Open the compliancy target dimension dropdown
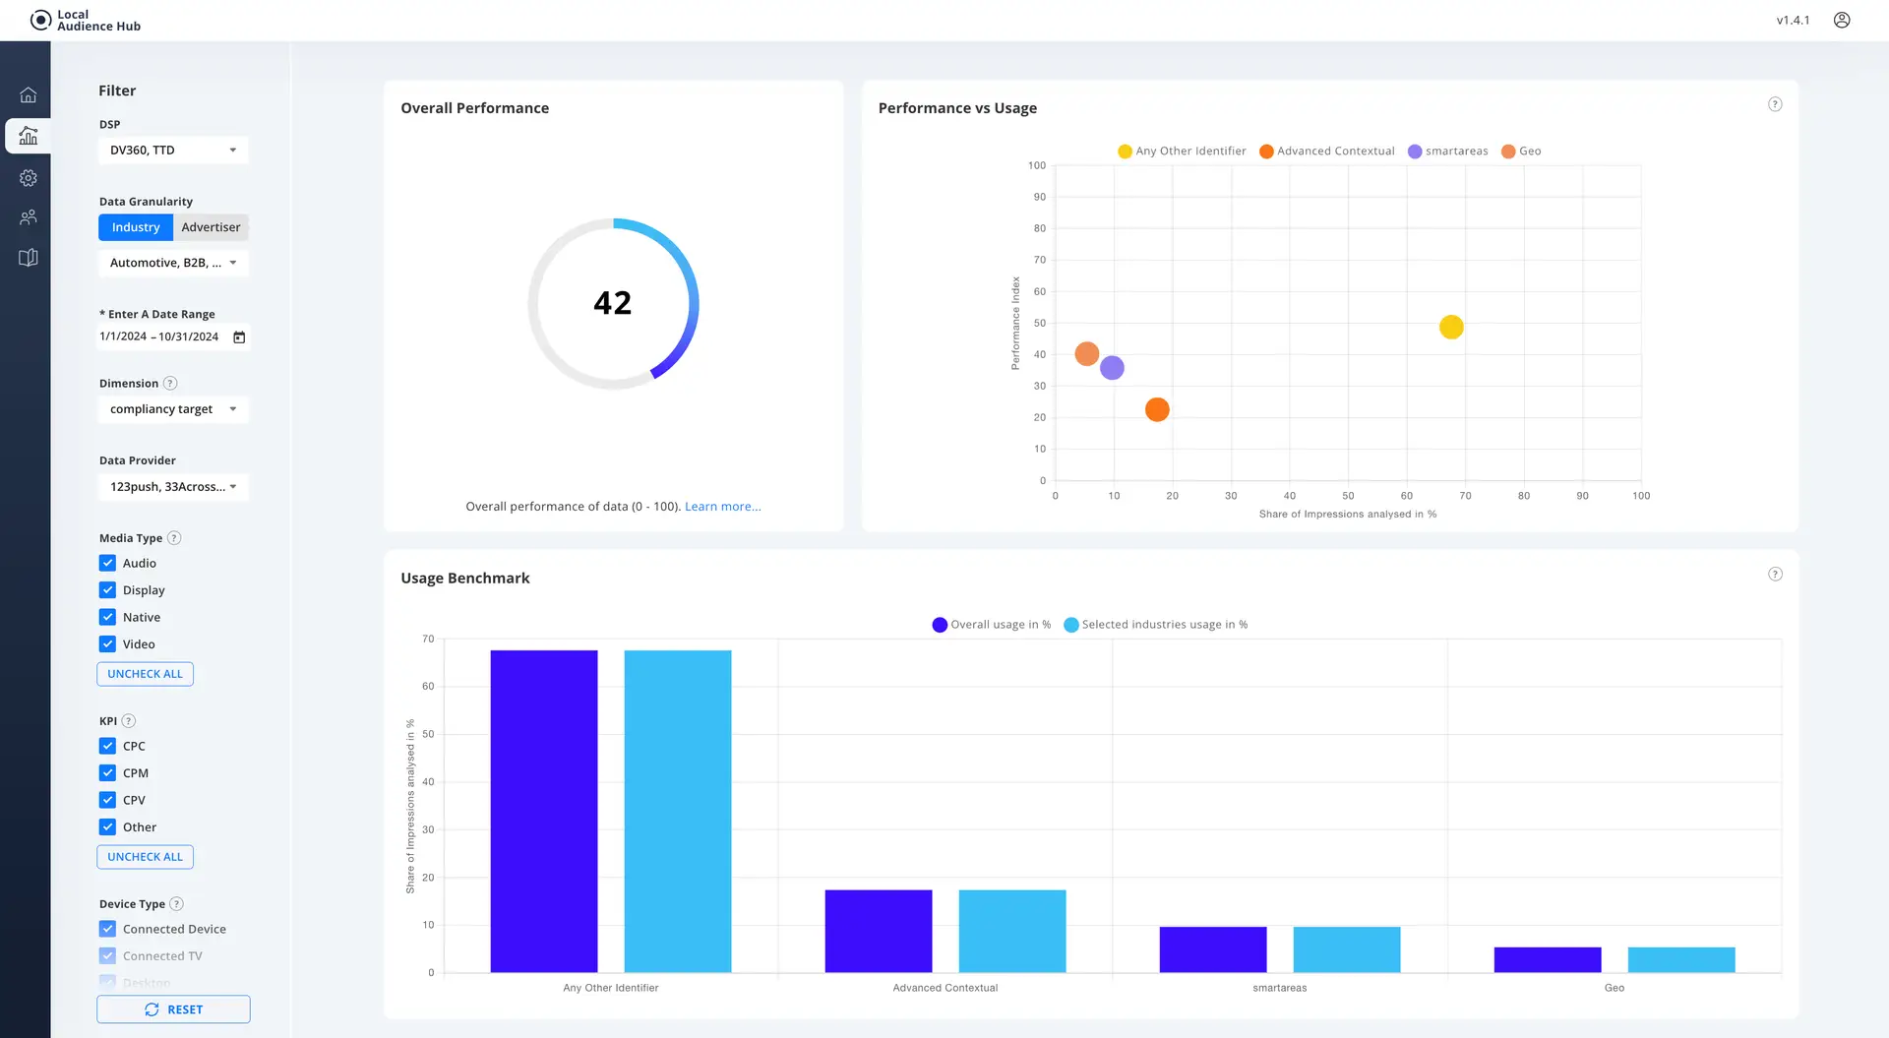This screenshot has height=1038, width=1889. click(173, 409)
